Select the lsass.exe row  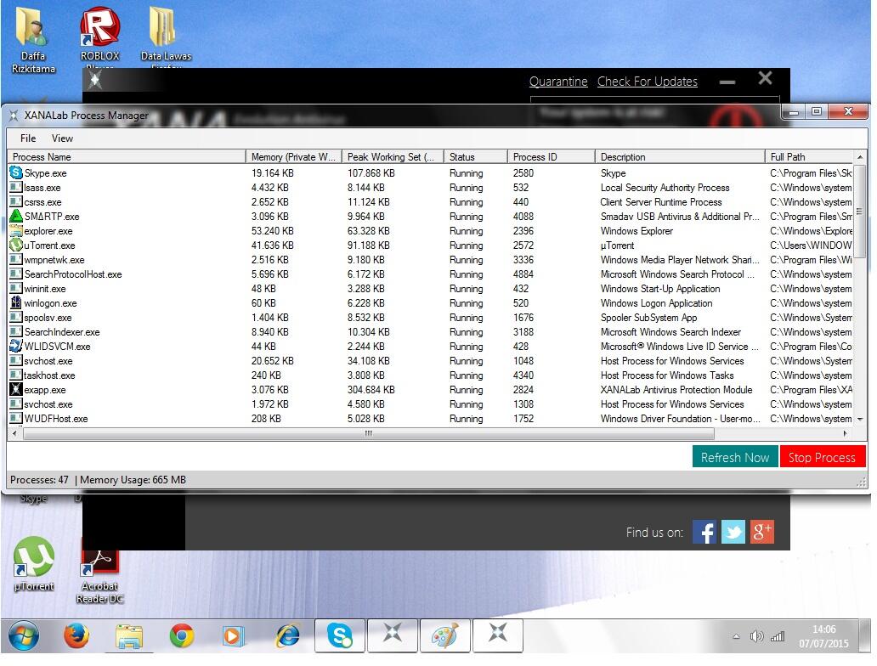pos(431,188)
